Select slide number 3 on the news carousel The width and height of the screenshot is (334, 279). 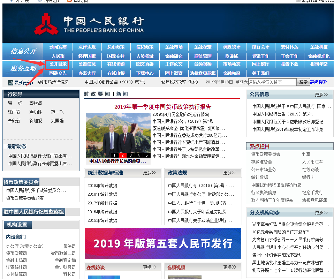130,155
